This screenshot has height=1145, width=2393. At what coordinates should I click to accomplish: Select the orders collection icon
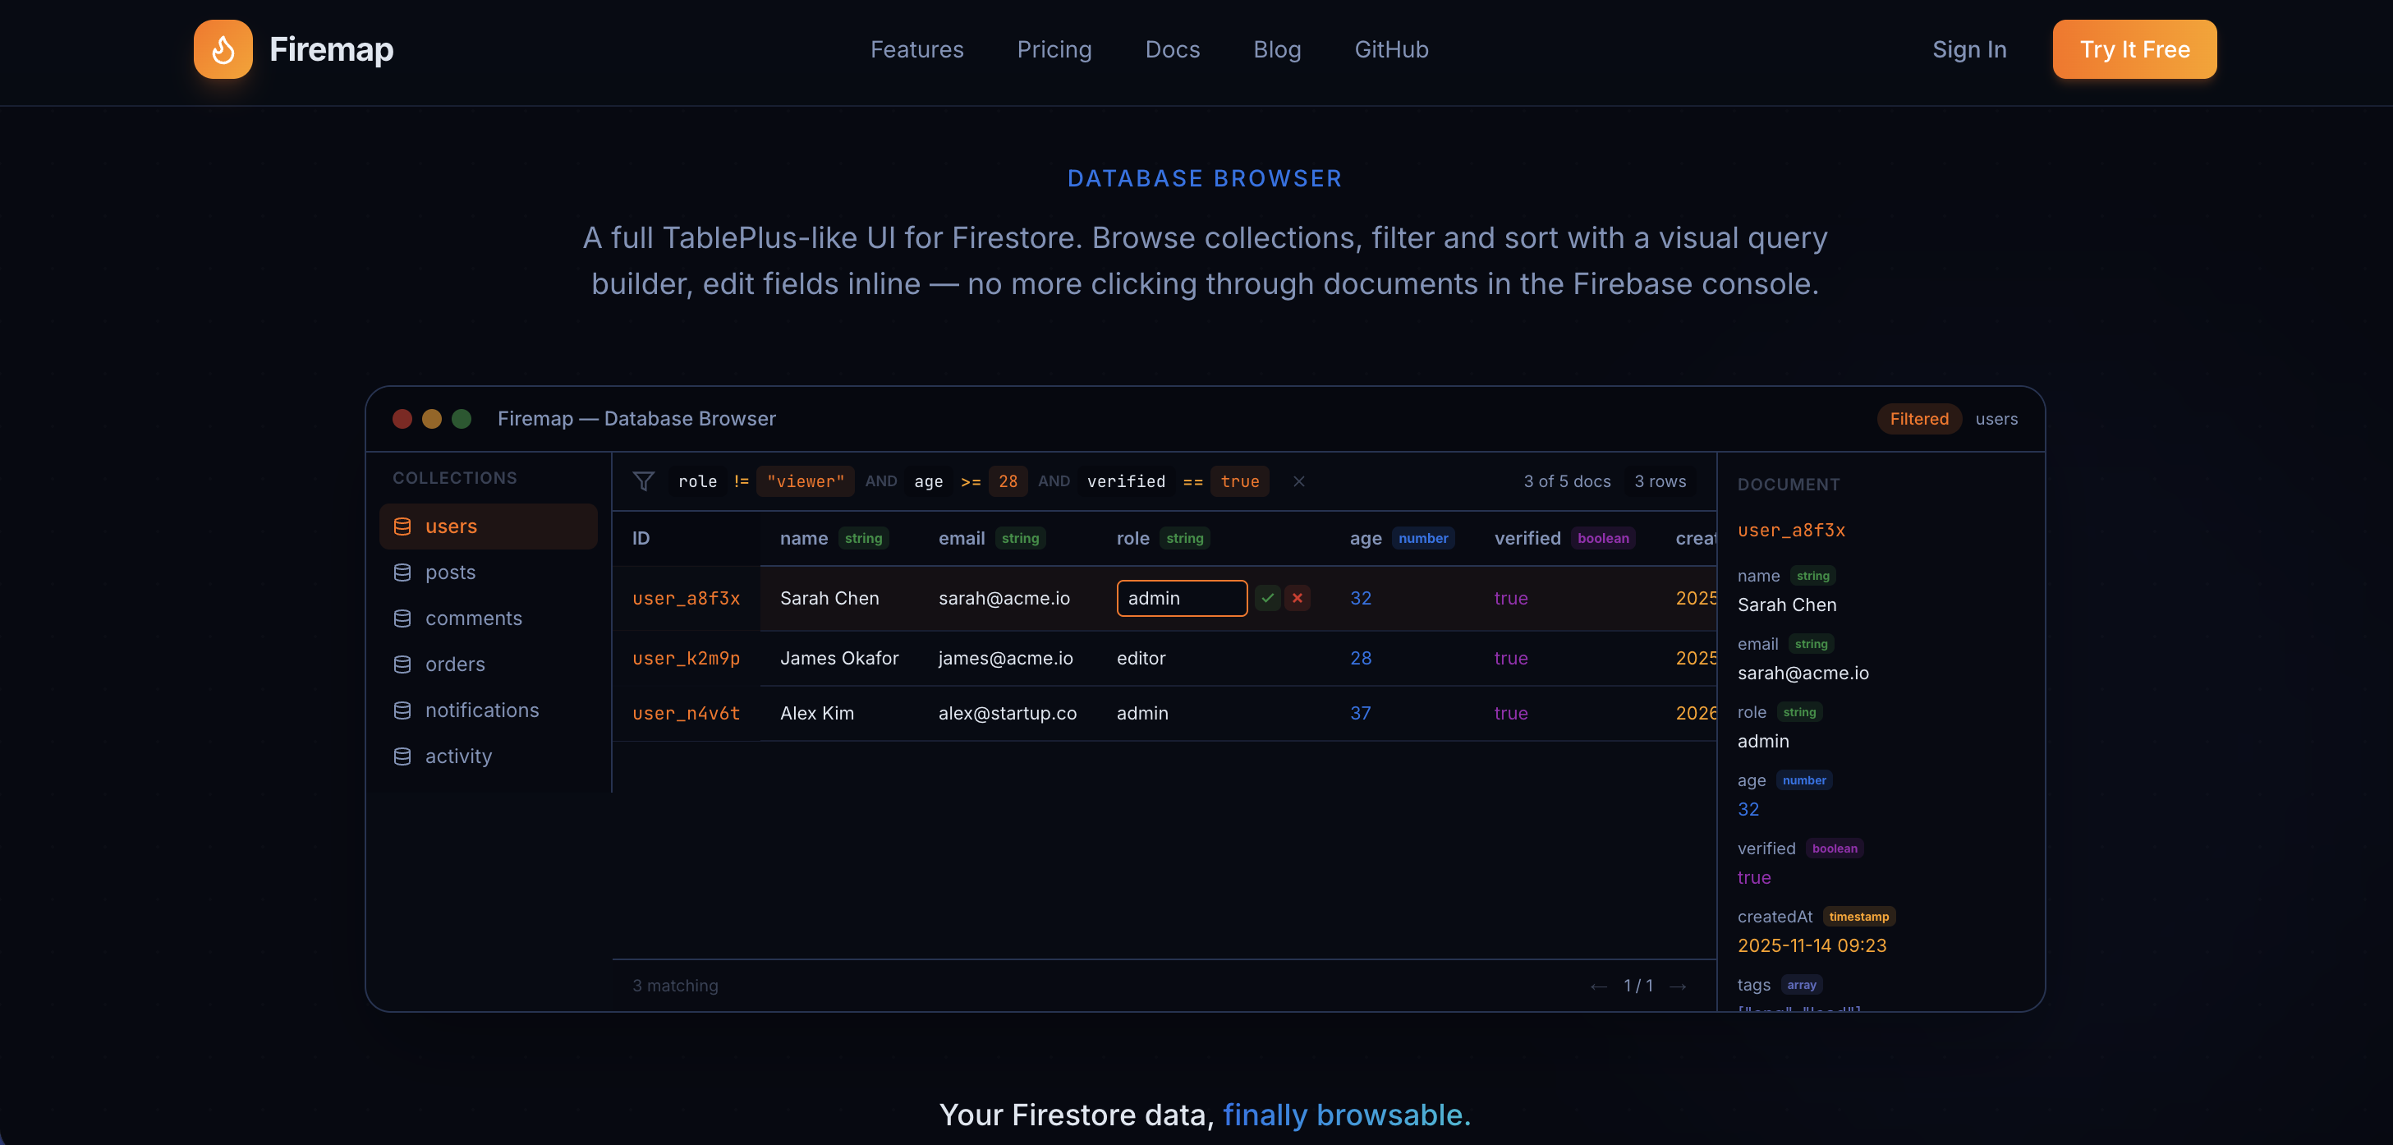[403, 664]
